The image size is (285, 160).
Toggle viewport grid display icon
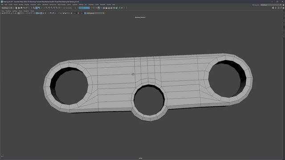click(19, 13)
